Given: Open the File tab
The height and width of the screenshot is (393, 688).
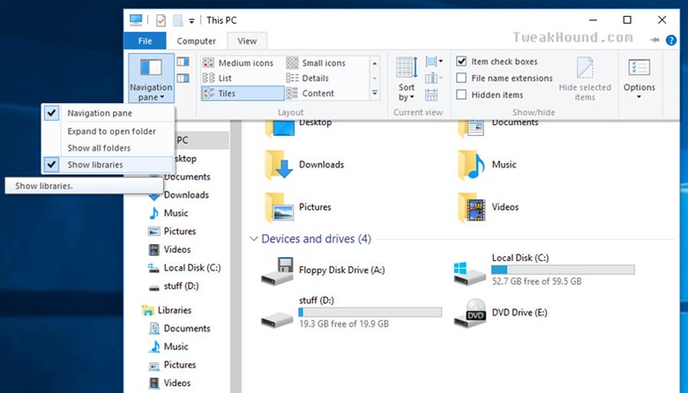Looking at the screenshot, I should pyautogui.click(x=145, y=41).
